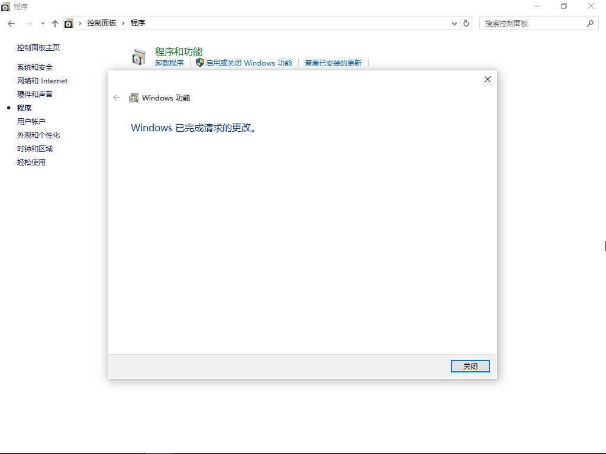Click the back arrow in Windows 功能 dialog

(117, 98)
